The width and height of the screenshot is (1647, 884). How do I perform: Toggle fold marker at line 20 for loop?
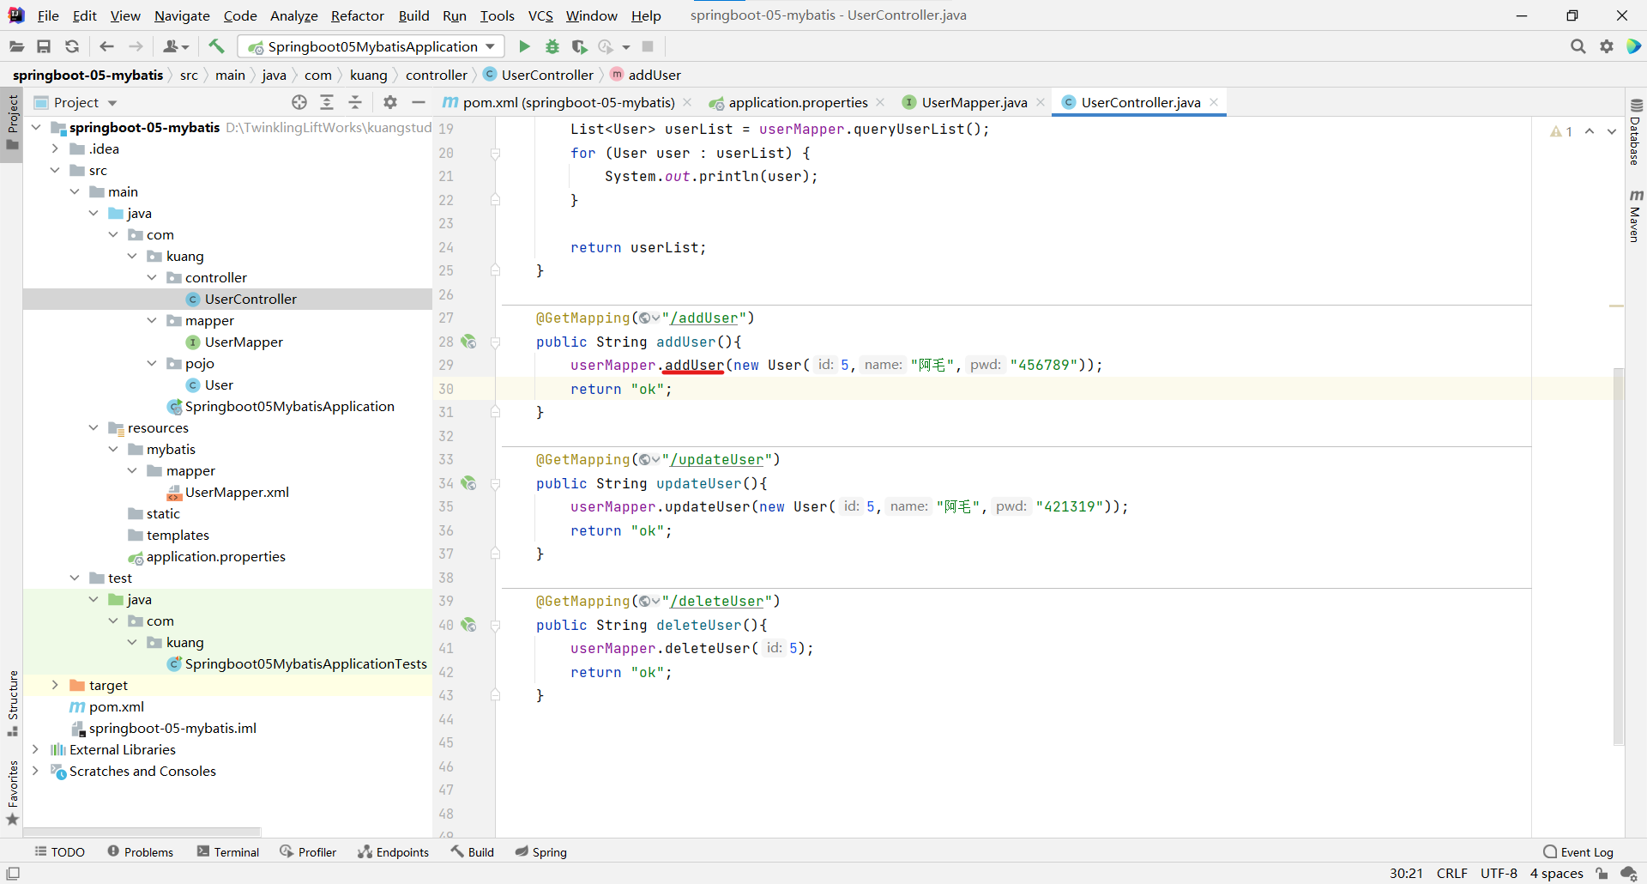click(495, 153)
